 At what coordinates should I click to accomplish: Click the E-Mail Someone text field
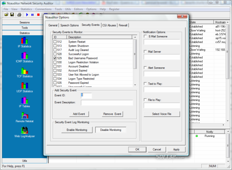click(x=162, y=42)
